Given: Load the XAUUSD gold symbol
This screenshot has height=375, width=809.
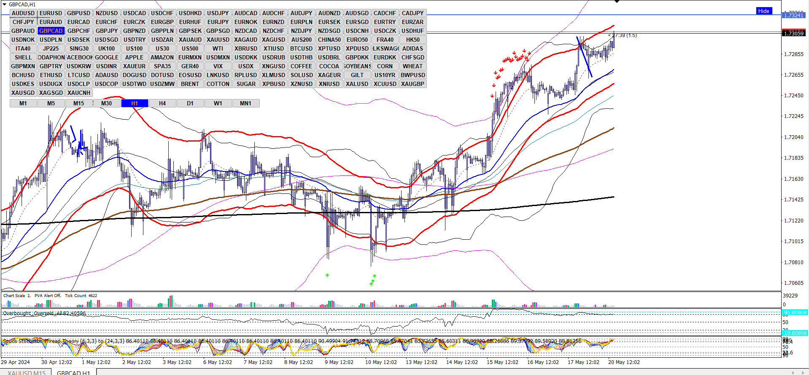Looking at the screenshot, I should [x=218, y=40].
